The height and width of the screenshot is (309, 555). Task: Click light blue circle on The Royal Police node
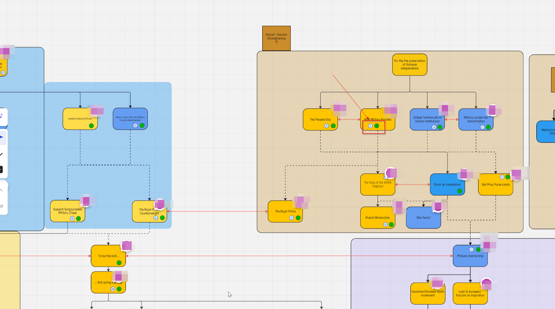292,218
